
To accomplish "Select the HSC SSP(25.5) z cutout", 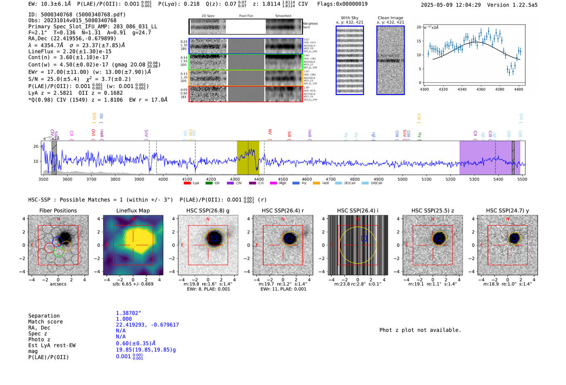I will coord(433,245).
